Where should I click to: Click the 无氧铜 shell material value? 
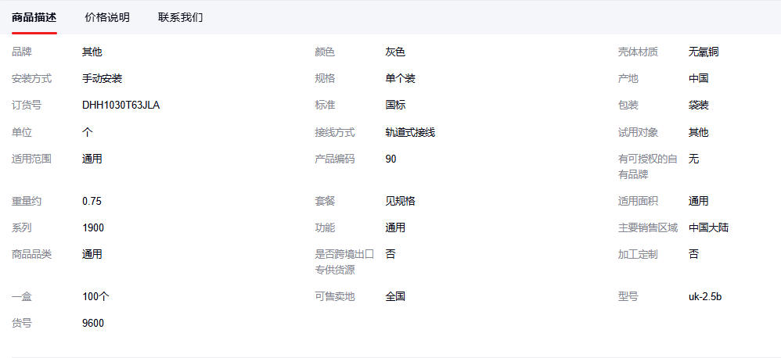point(704,52)
